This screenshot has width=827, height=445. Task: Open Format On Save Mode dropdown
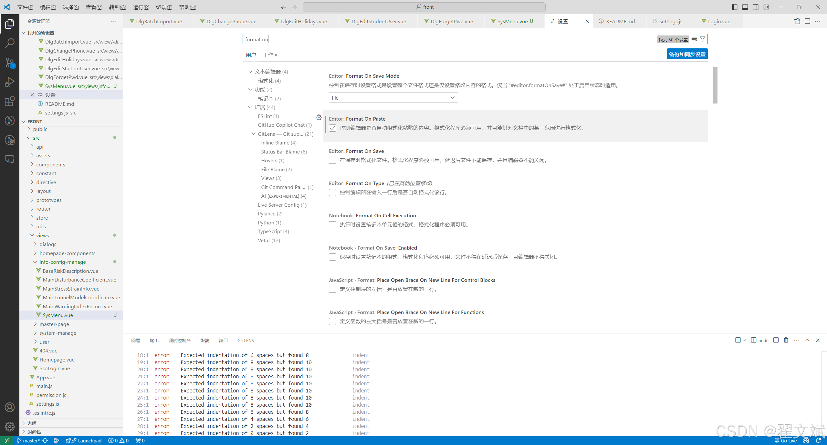(393, 98)
